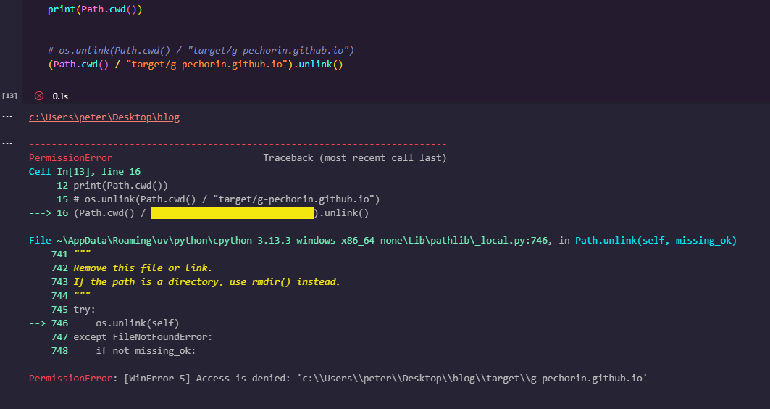Image resolution: width=770 pixels, height=409 pixels.
Task: Open more actions for the cwd output
Action: (x=7, y=117)
